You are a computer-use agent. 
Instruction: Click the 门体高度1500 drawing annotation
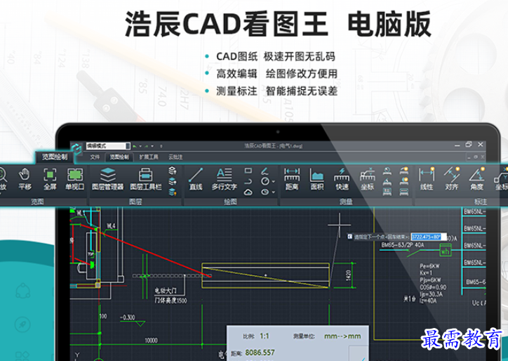point(171,301)
